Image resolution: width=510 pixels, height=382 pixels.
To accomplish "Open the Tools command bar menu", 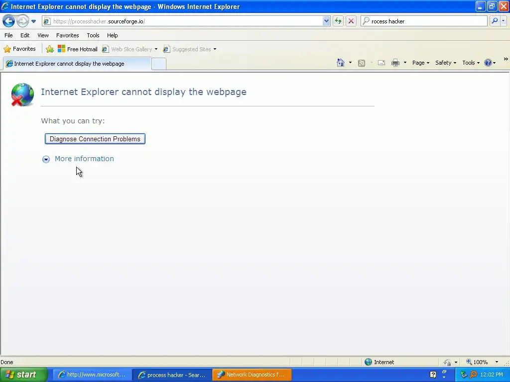I will (x=471, y=63).
